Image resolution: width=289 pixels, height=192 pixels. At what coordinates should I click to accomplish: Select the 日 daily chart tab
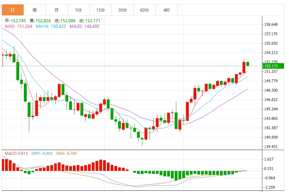[x=13, y=10]
